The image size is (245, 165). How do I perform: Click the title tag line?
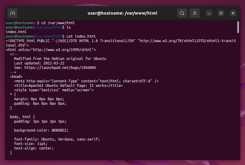69,86
